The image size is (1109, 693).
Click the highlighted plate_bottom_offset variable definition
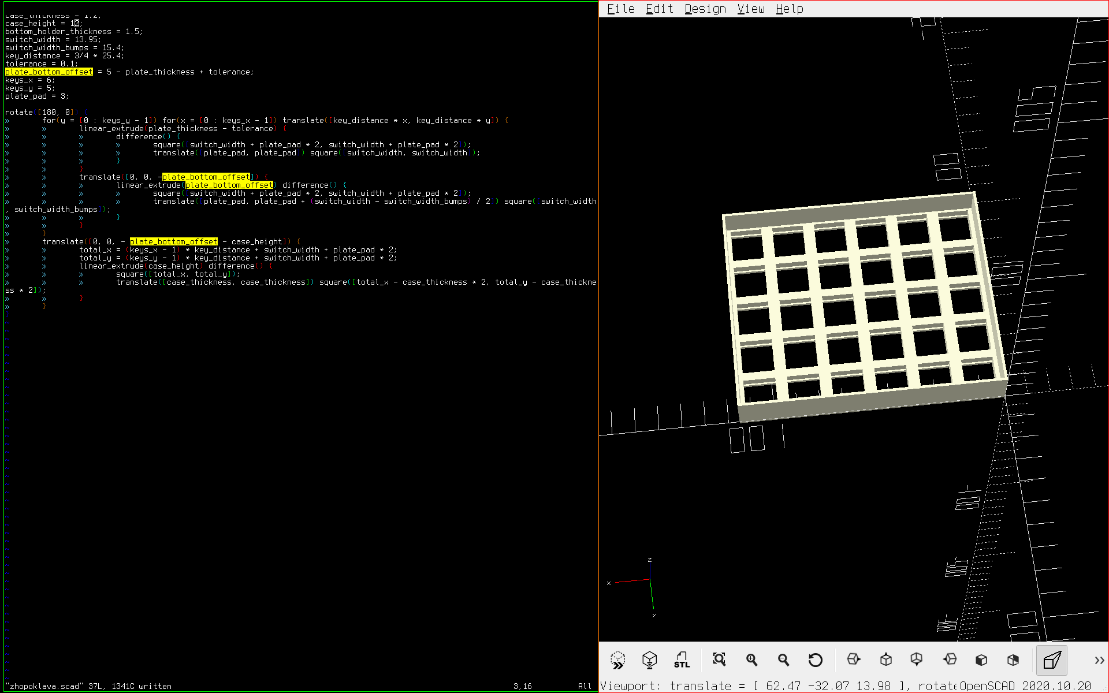[49, 72]
